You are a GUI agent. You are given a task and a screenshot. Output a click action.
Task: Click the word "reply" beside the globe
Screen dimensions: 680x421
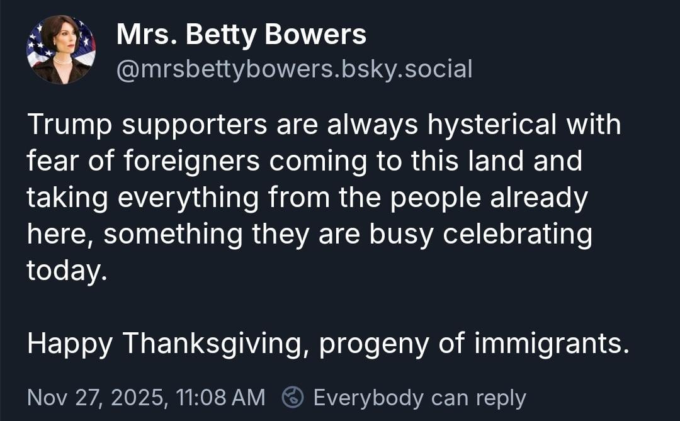pyautogui.click(x=501, y=397)
